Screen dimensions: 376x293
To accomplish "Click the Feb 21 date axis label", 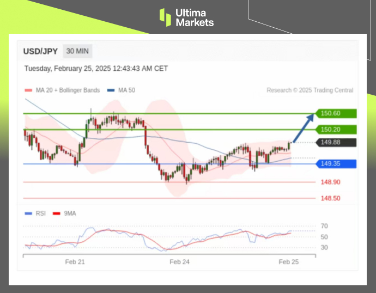I will pyautogui.click(x=75, y=262).
